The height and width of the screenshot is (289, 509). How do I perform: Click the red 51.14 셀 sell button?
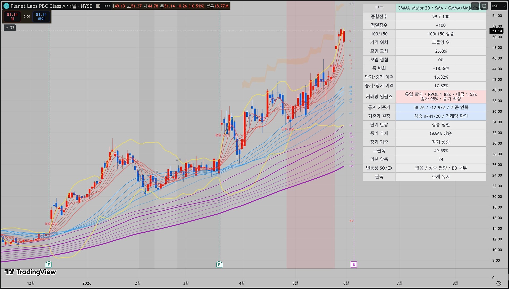tap(12, 16)
